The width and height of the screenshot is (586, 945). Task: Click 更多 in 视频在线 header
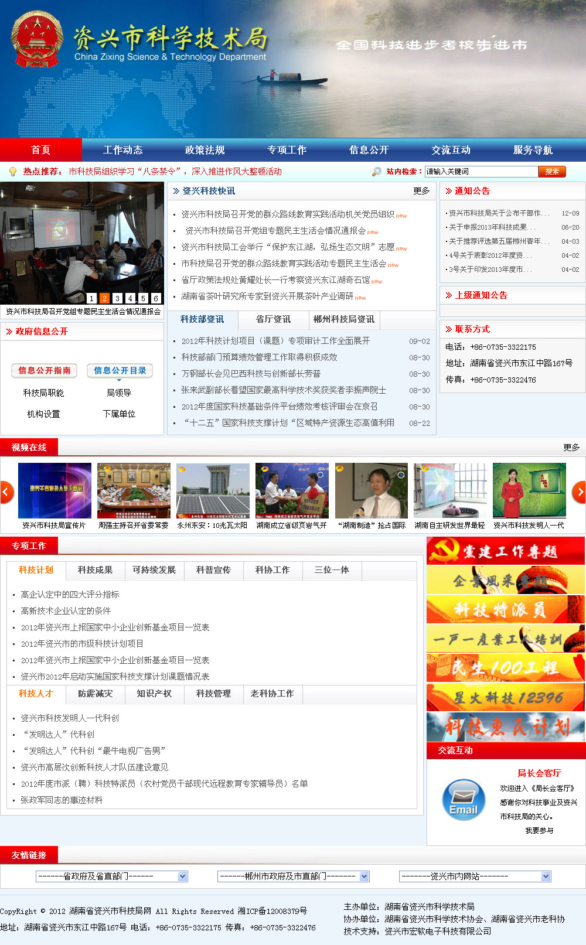pos(571,448)
